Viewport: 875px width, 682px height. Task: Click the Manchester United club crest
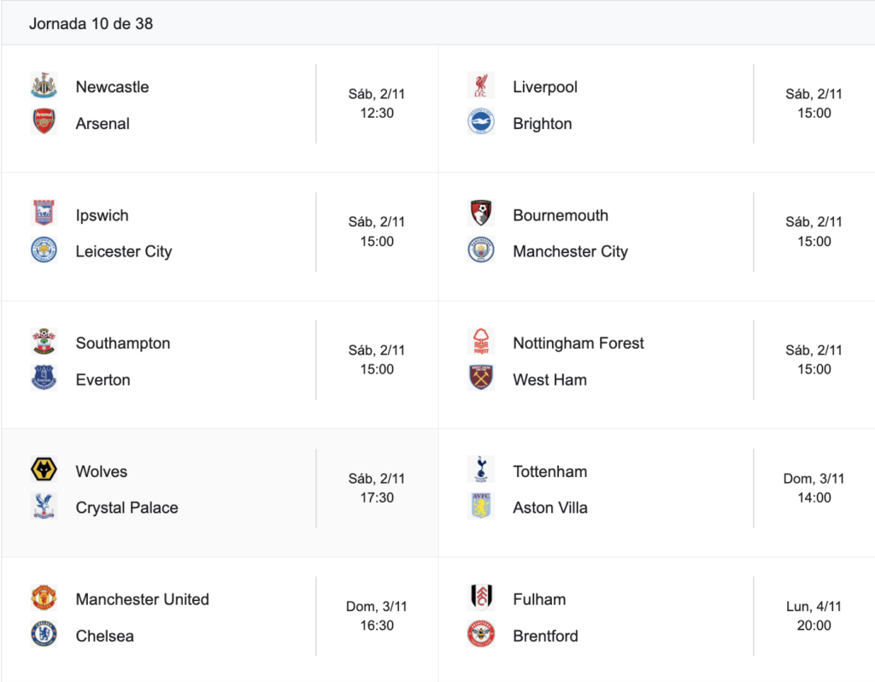(44, 598)
